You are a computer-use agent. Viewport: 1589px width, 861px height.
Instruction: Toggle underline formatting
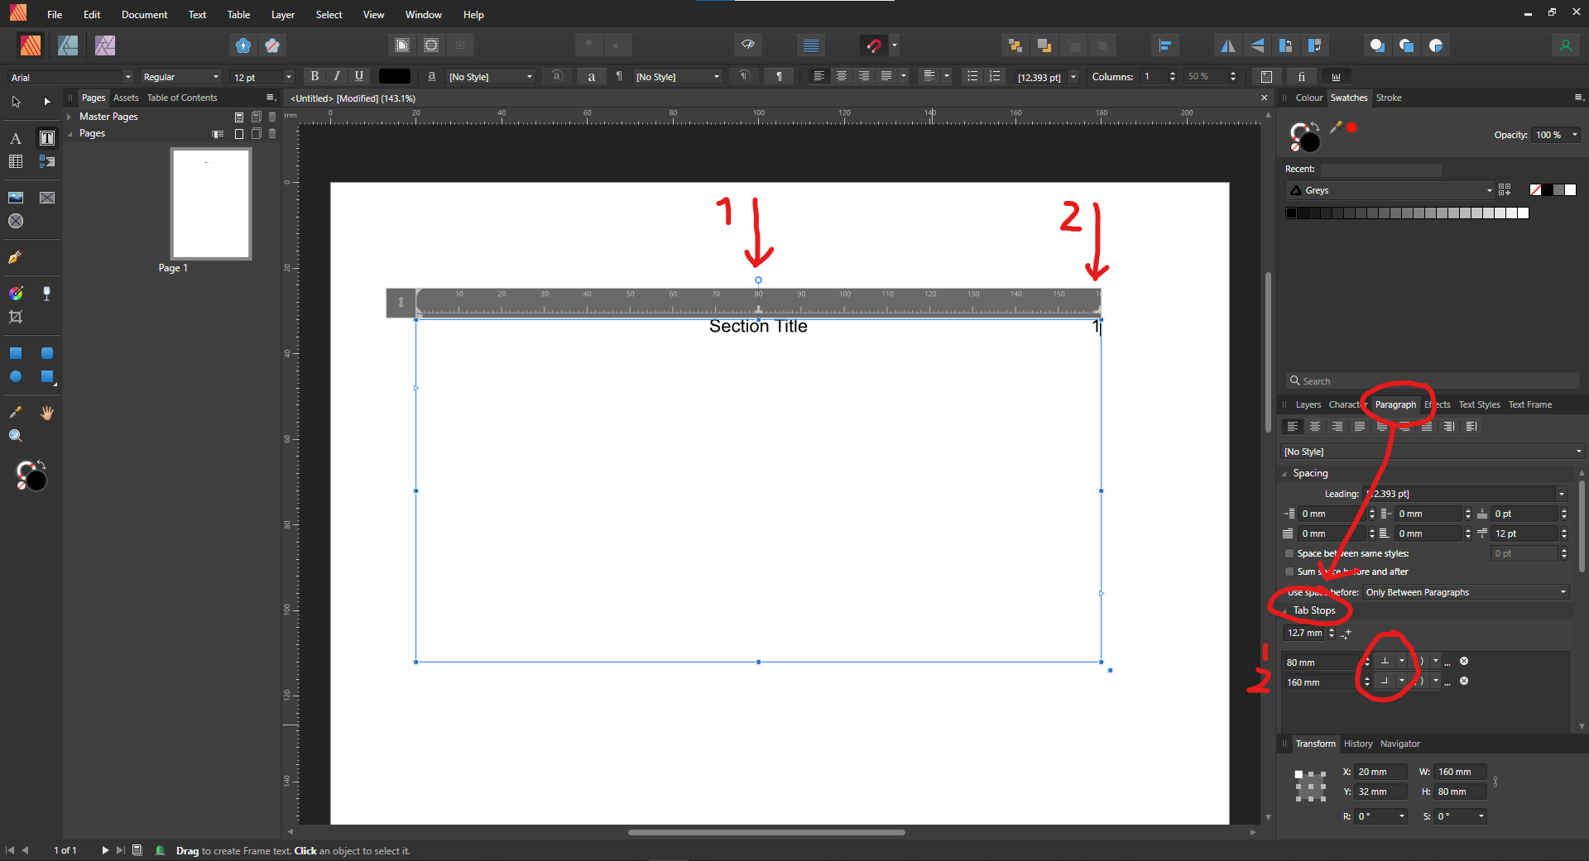point(359,76)
